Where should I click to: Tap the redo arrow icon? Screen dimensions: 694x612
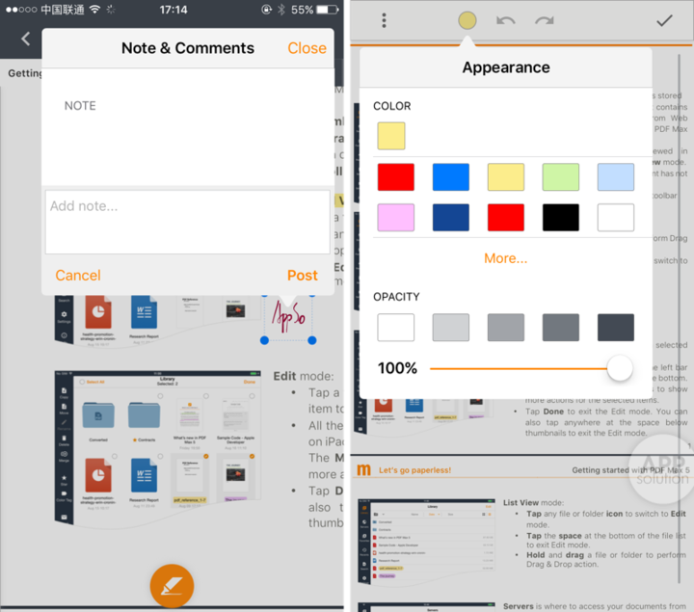[x=545, y=20]
